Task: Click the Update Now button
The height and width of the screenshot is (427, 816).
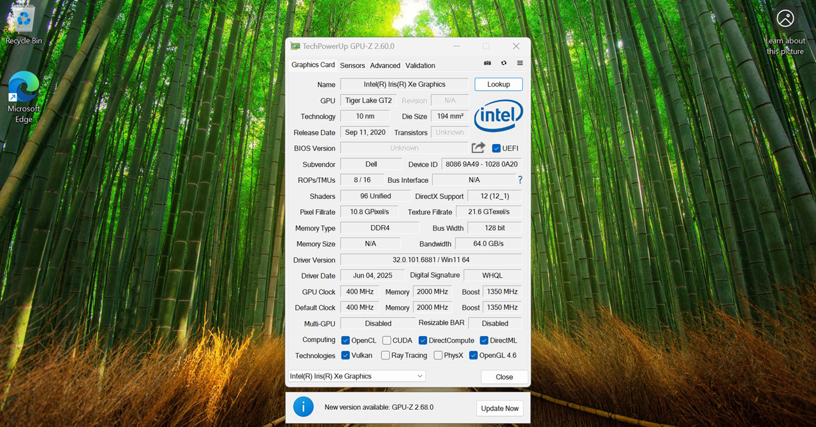Action: tap(500, 409)
